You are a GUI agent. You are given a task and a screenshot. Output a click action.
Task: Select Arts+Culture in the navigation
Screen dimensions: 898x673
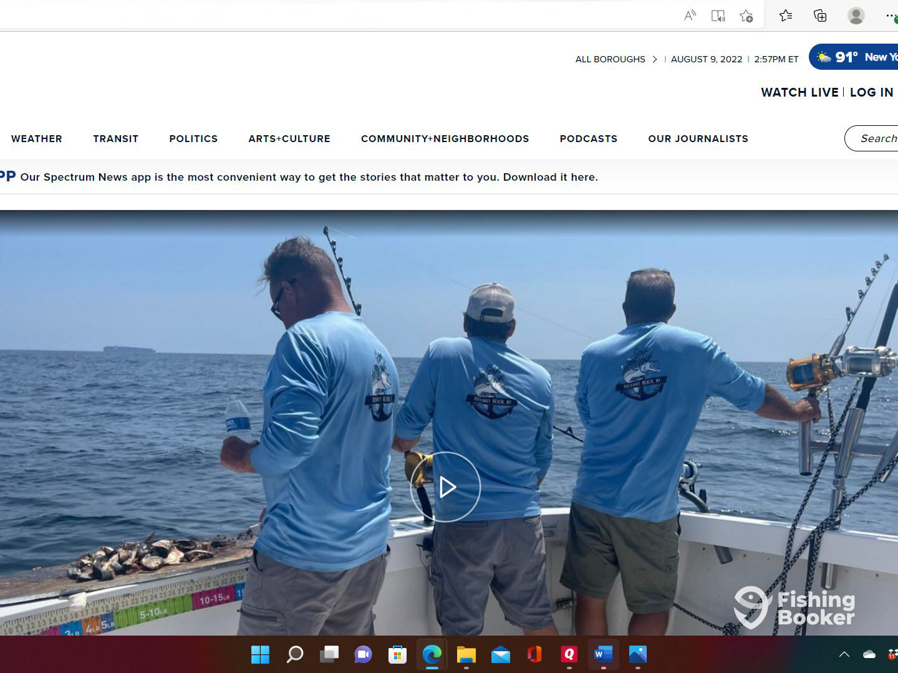(289, 138)
